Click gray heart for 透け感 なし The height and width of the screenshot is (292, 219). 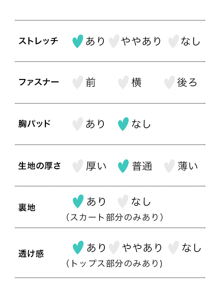pos(173,248)
